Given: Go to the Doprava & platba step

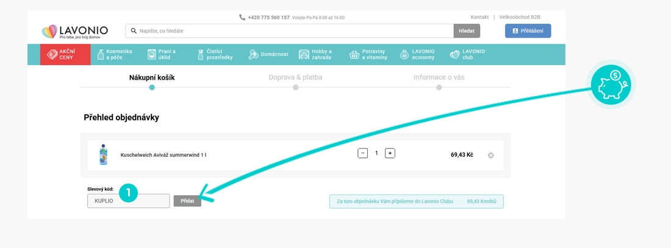Looking at the screenshot, I should point(295,78).
